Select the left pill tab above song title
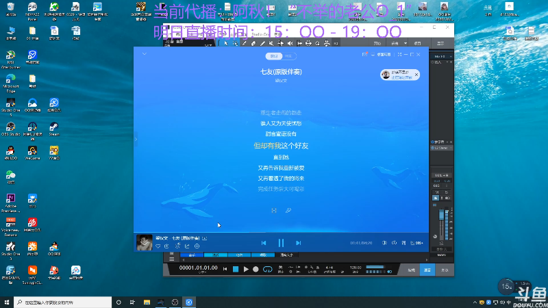Viewport: 548px width, 308px height. pos(273,56)
